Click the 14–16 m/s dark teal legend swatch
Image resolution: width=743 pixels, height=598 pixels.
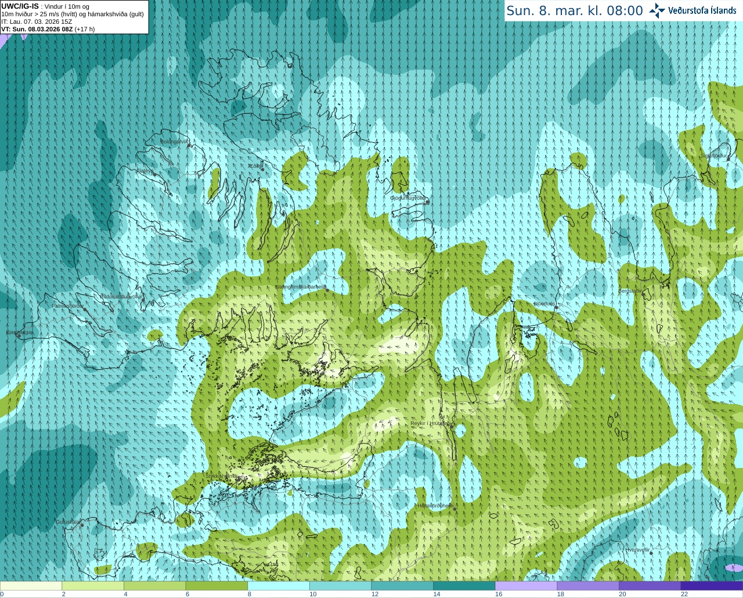pyautogui.click(x=464, y=586)
